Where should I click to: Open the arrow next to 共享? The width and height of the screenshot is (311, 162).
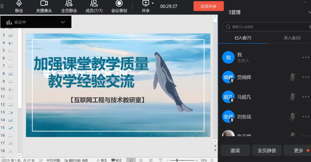click(x=152, y=3)
